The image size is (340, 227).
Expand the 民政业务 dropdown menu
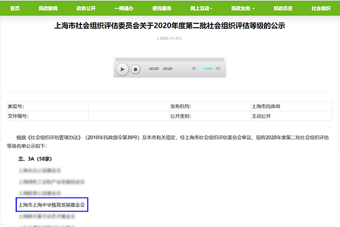(243, 9)
